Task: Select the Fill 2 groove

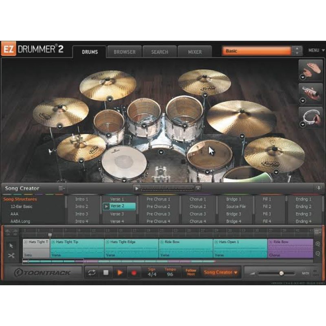Action: [267, 207]
